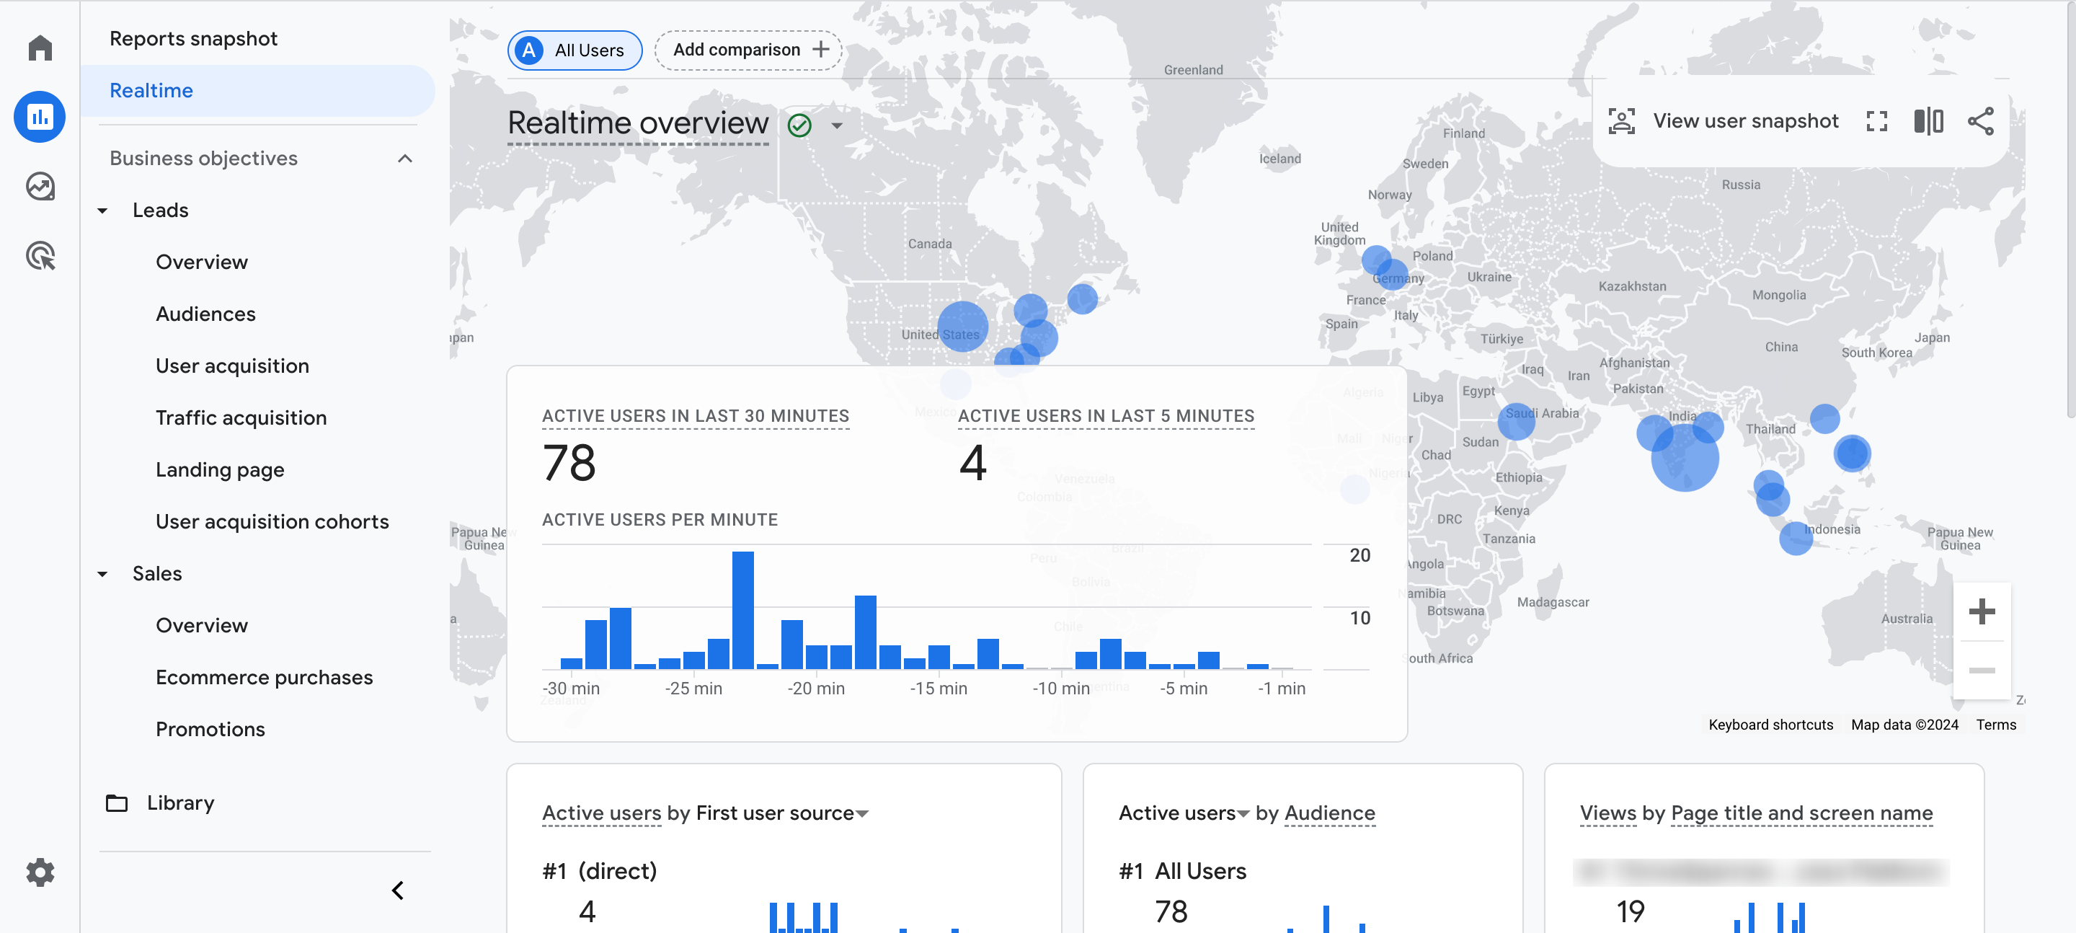Click the Reports bar chart icon
Screen dimensions: 2076x933
click(x=40, y=117)
